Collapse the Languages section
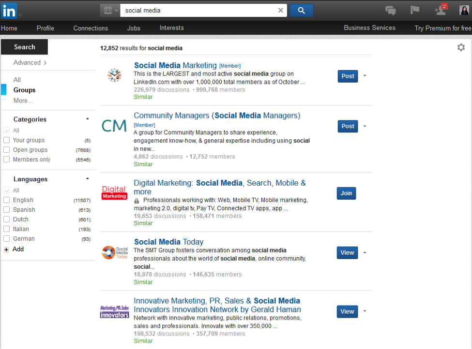This screenshot has height=349, width=472. 88,178
